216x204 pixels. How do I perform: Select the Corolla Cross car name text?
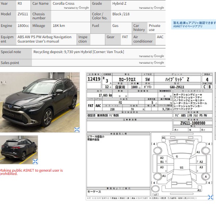coord(64,3)
